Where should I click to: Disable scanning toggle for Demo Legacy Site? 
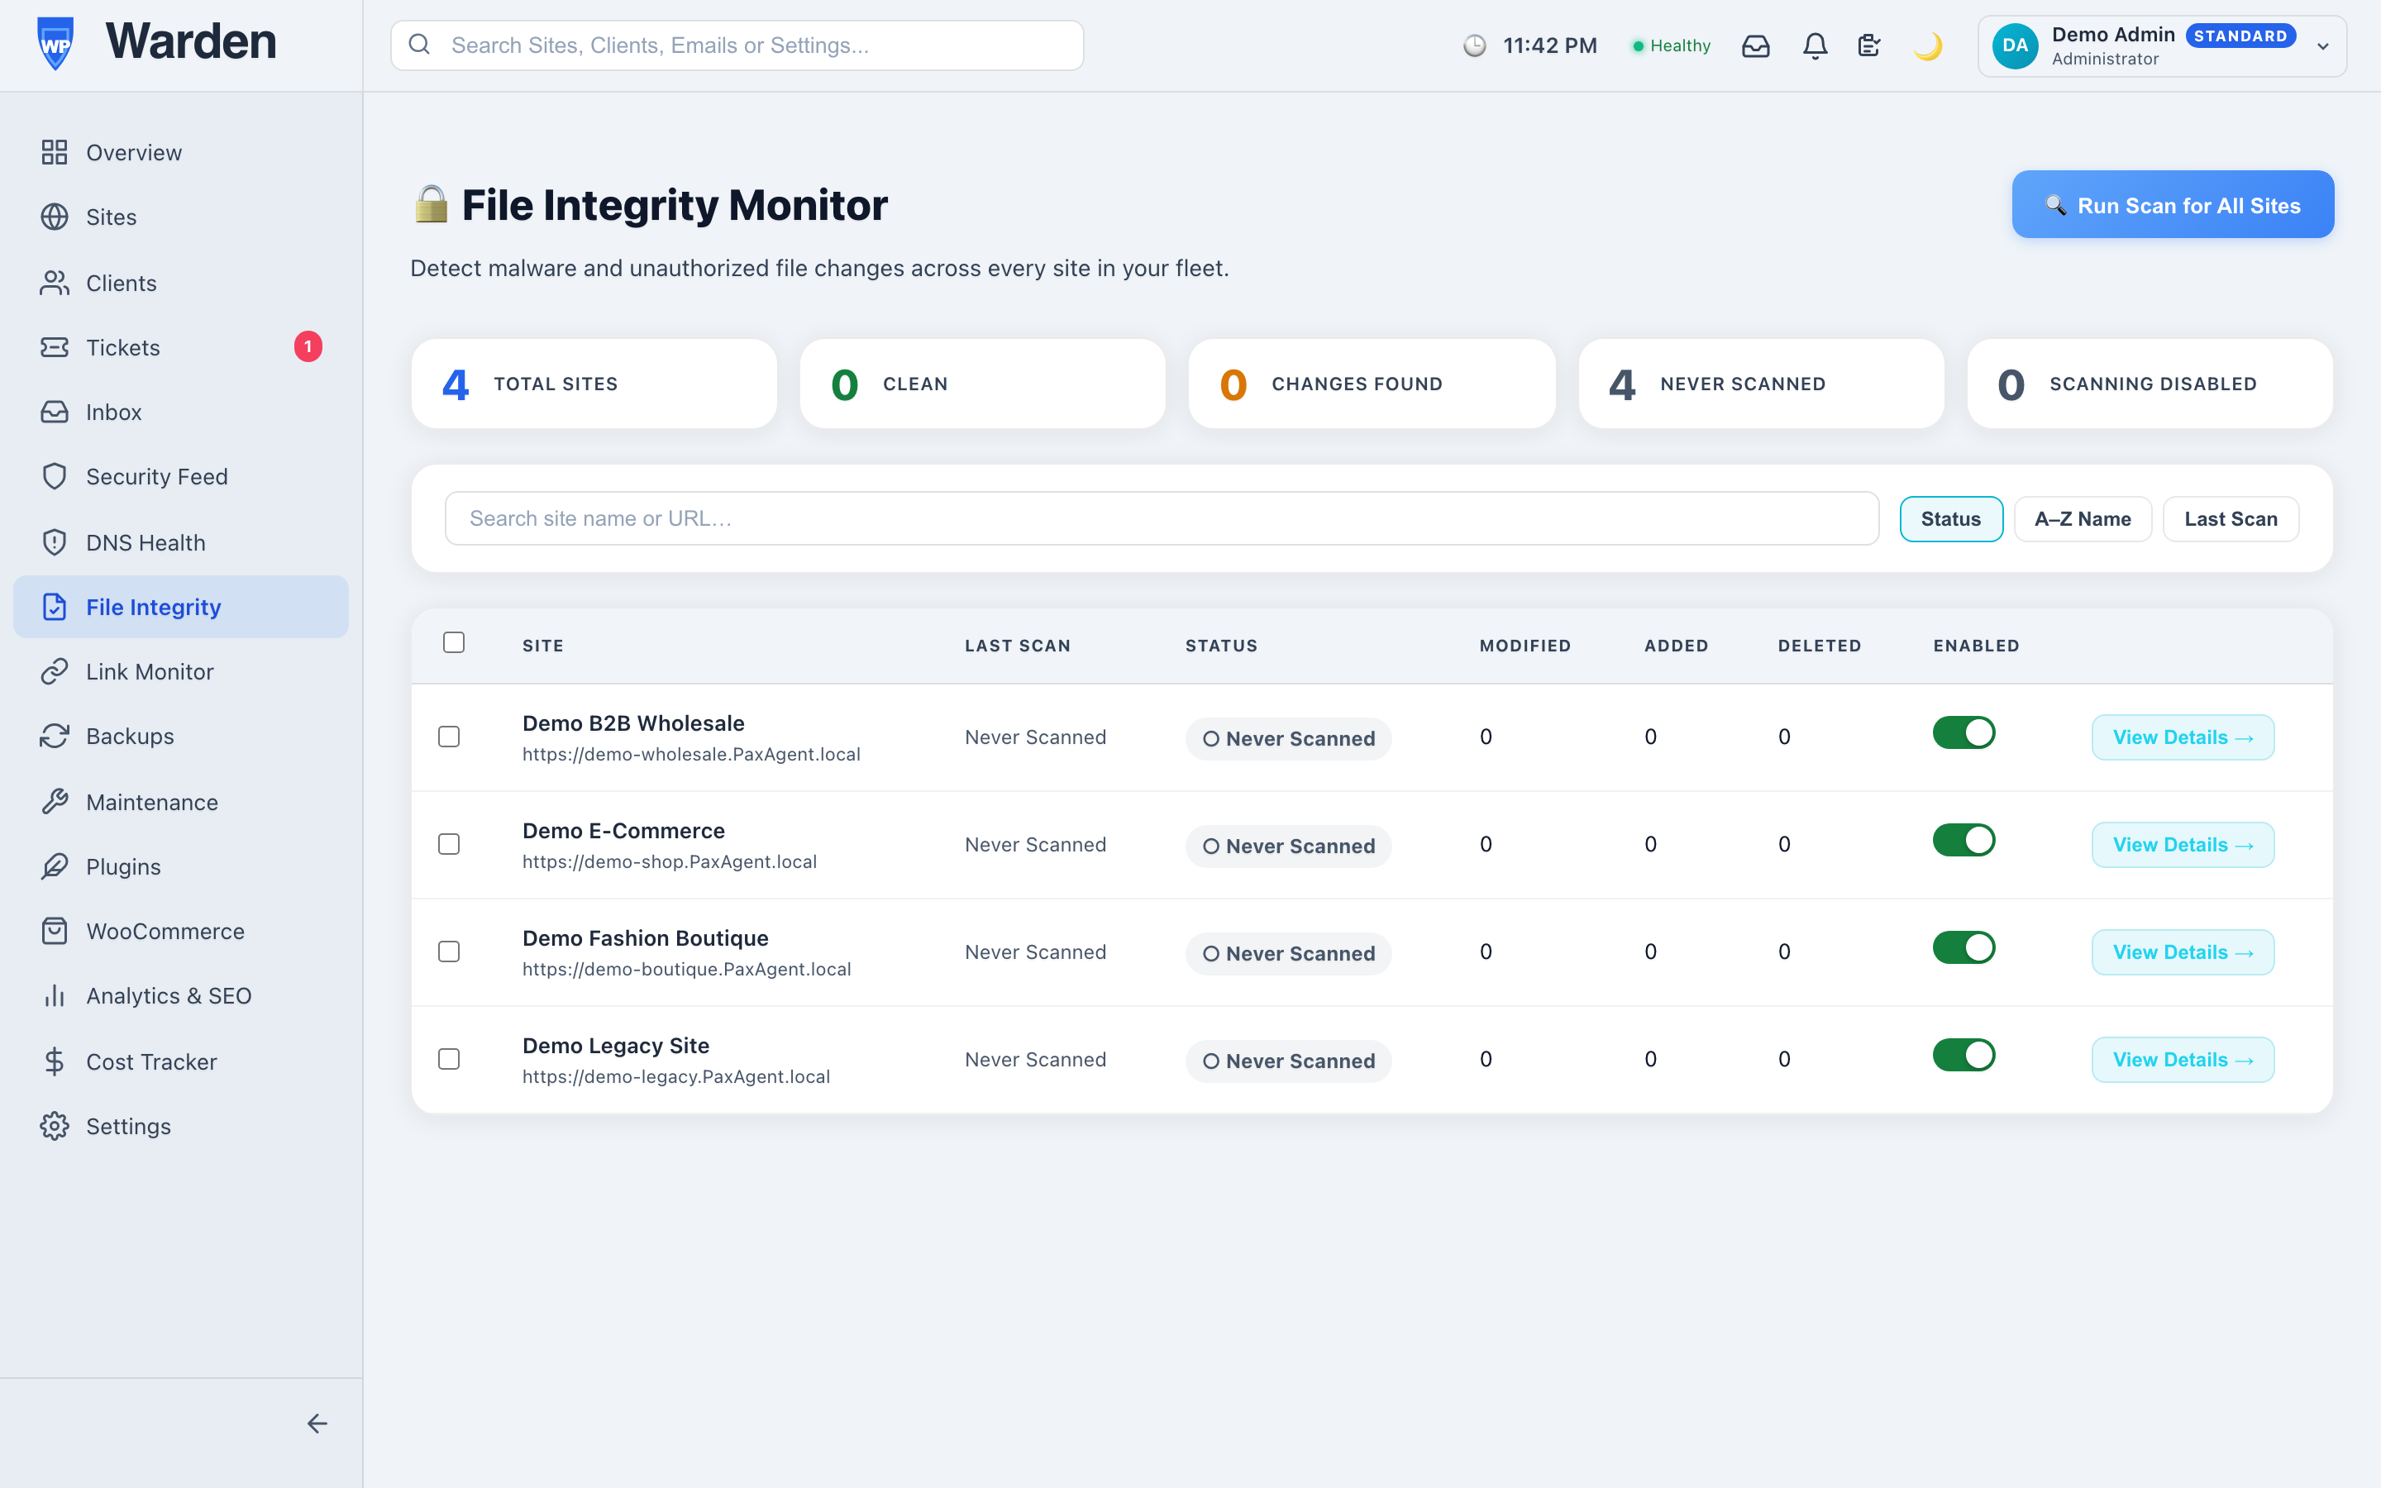(1963, 1055)
